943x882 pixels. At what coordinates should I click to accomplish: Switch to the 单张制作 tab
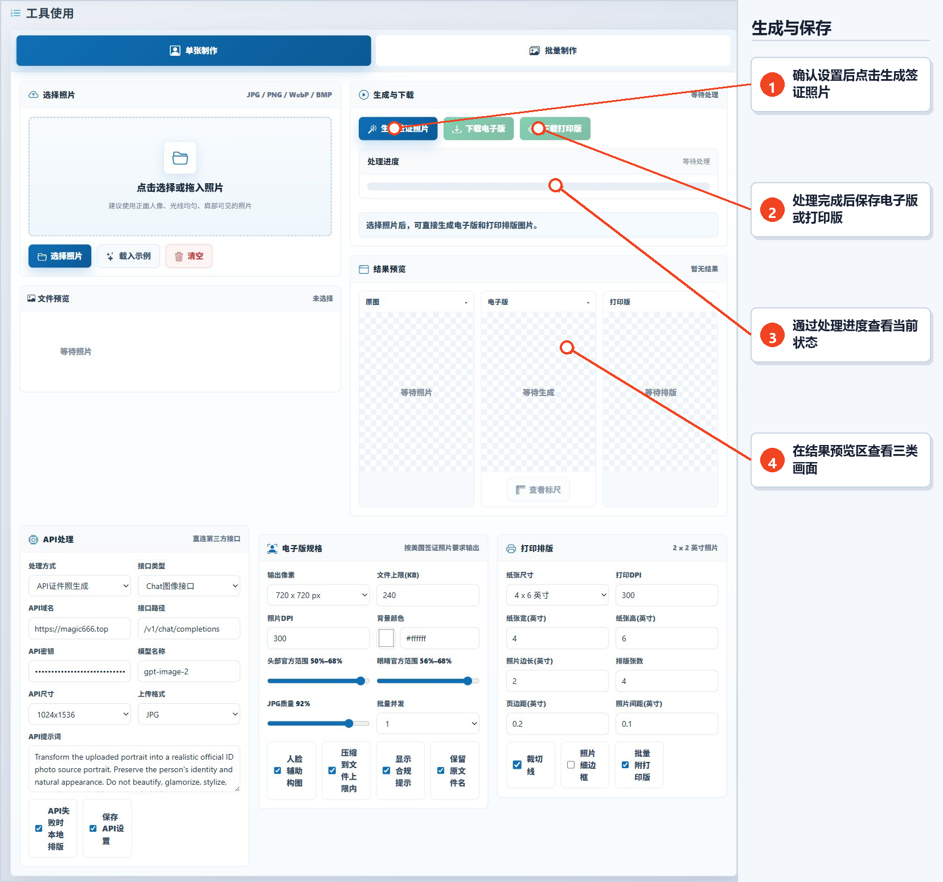(194, 51)
